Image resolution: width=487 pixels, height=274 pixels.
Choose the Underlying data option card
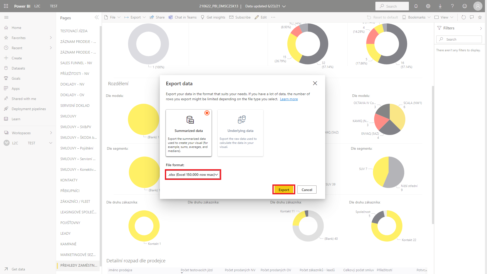point(240,133)
